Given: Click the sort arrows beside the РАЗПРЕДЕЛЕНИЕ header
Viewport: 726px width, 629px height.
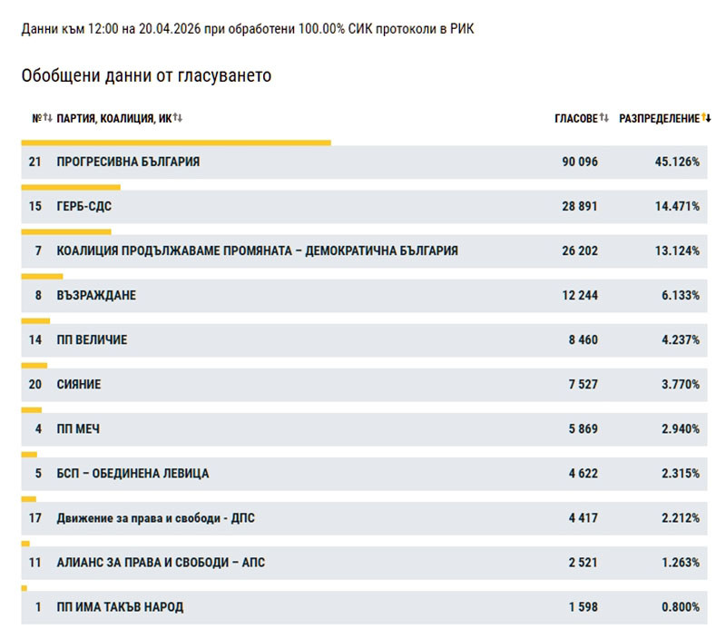Looking at the screenshot, I should coord(706,118).
